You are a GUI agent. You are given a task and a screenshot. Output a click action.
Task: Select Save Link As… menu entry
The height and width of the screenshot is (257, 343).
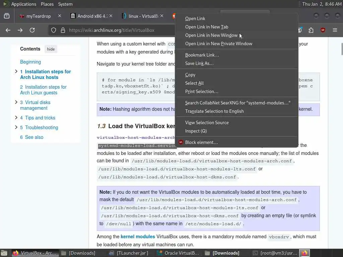pyautogui.click(x=237, y=63)
